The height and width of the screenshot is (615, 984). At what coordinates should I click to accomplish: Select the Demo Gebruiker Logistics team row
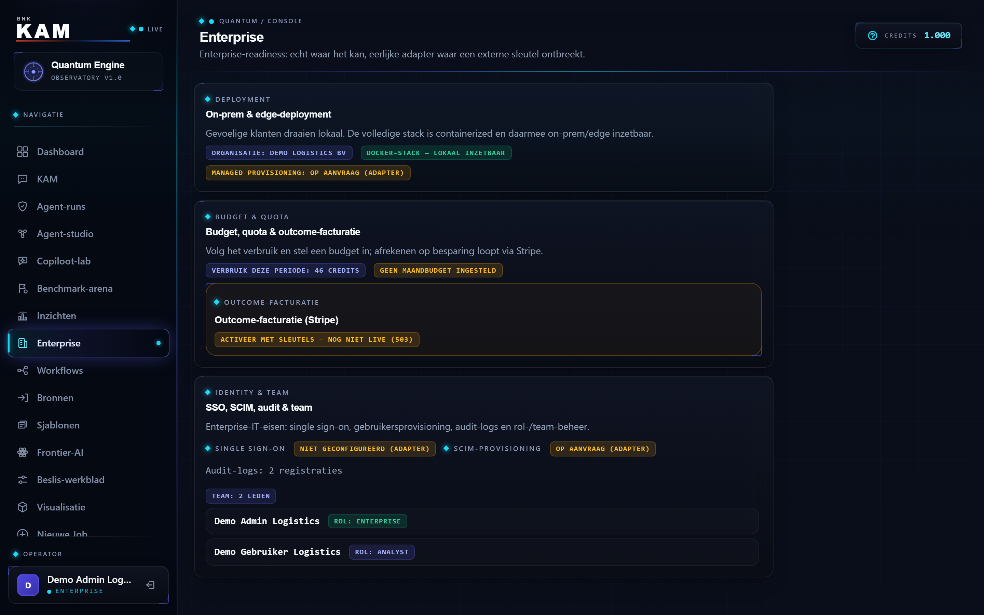pyautogui.click(x=482, y=552)
